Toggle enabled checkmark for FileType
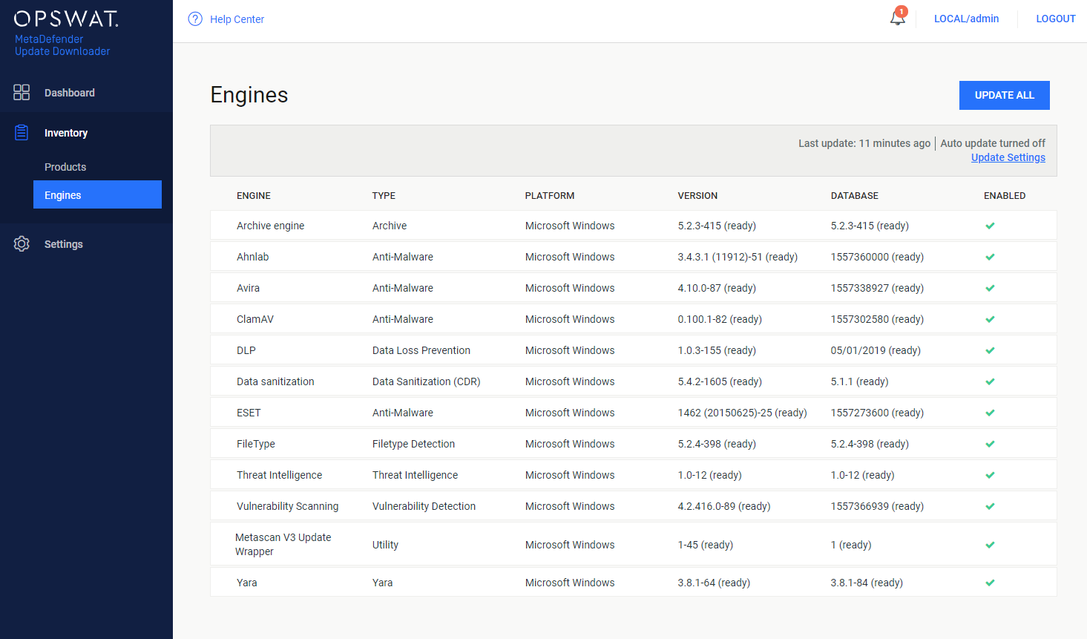 pos(990,444)
